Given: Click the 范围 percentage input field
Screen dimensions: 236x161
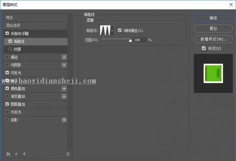Looking at the screenshot, I should pos(140,40).
